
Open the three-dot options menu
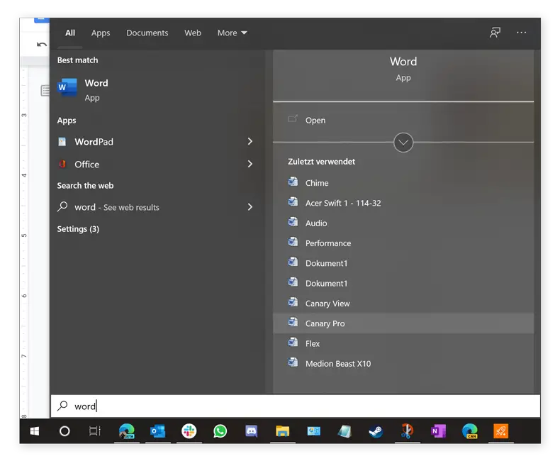coord(521,33)
